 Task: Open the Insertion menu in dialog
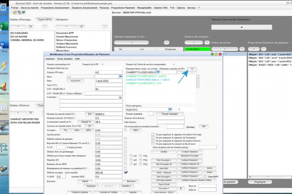pyautogui.click(x=50, y=59)
